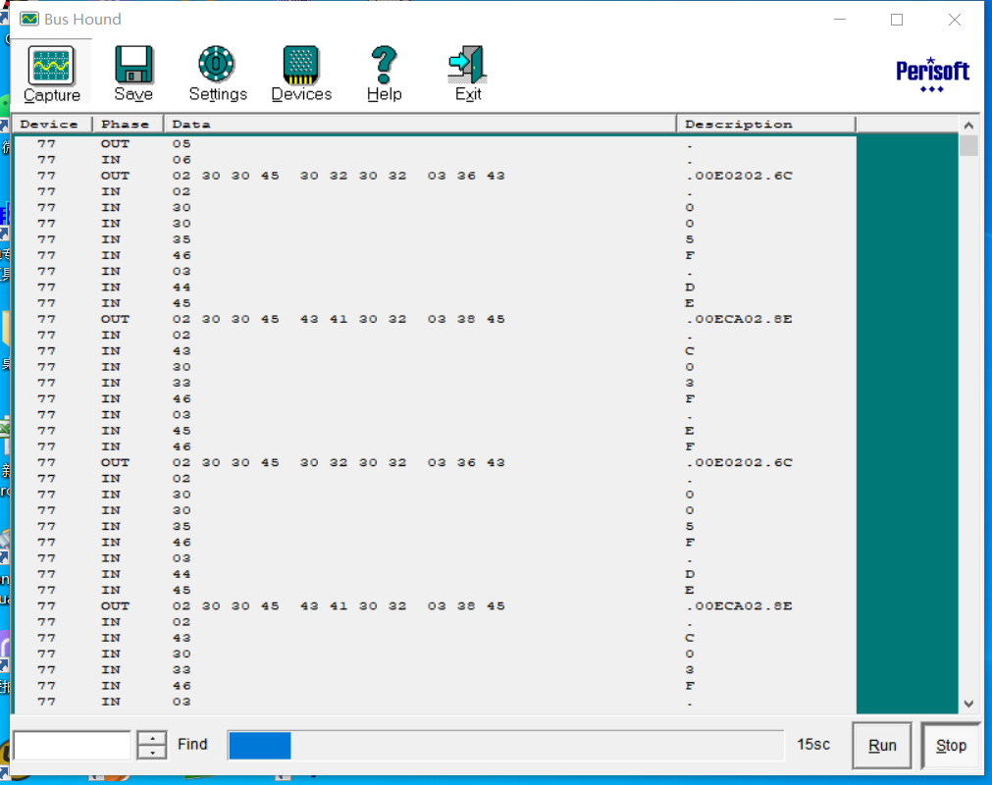
Task: Click the 15sc elapsed time readout
Action: pyautogui.click(x=813, y=745)
